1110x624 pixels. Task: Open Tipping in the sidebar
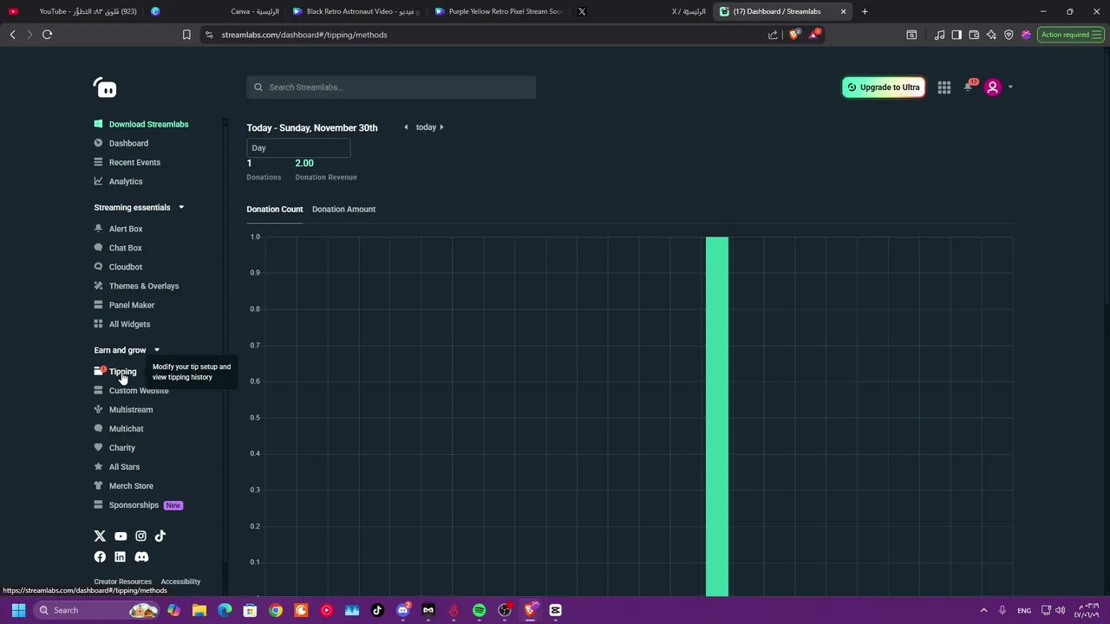coord(122,372)
